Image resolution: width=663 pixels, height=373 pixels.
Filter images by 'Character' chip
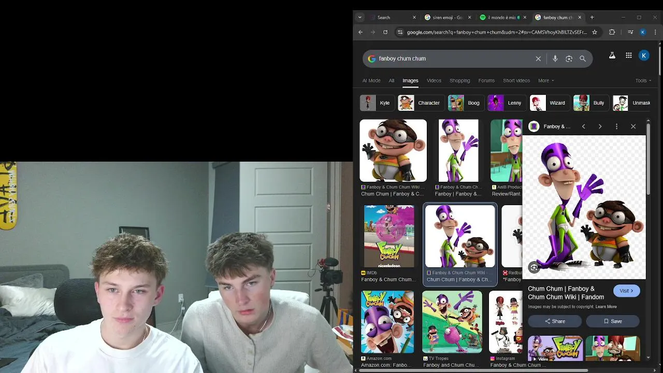pos(421,103)
